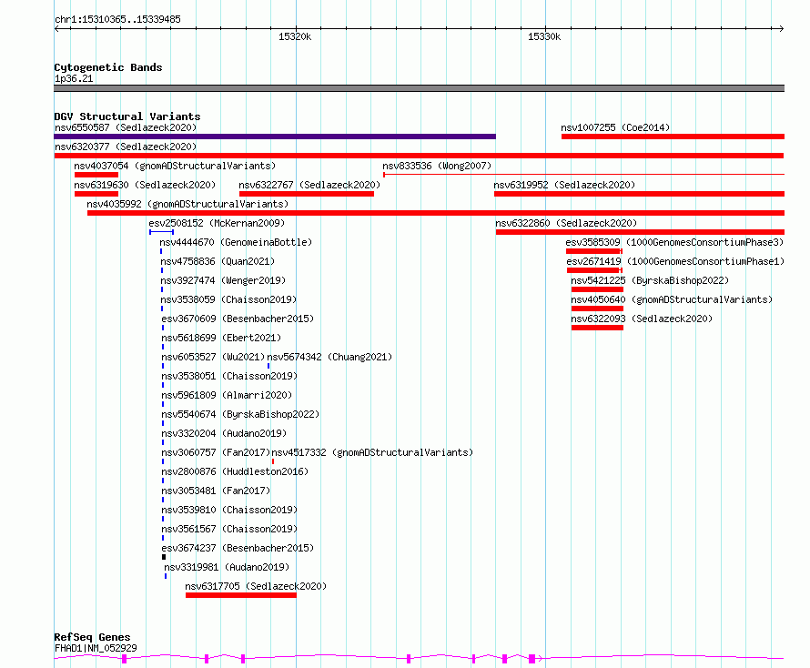
Task: Open the nsv6320377 (Sedlazeck2020) variant
Action: point(126,147)
